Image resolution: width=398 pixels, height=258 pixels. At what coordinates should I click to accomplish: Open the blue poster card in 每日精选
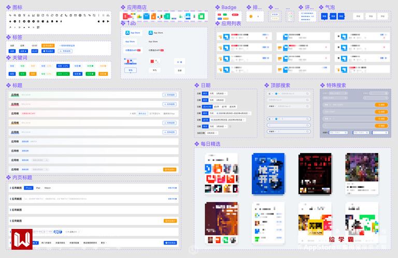pos(268,173)
